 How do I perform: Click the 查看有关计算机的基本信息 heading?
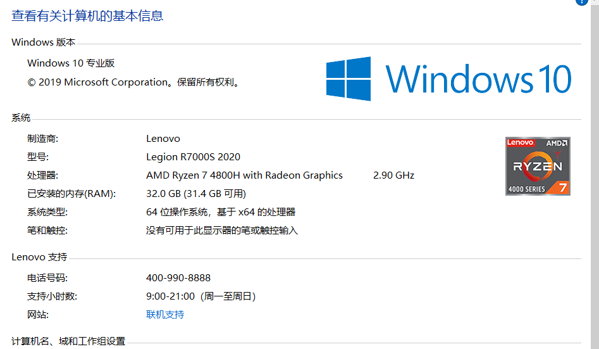pos(87,16)
